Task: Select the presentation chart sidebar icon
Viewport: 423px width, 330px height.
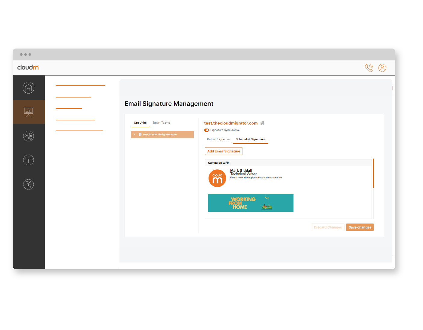Action: pyautogui.click(x=29, y=112)
